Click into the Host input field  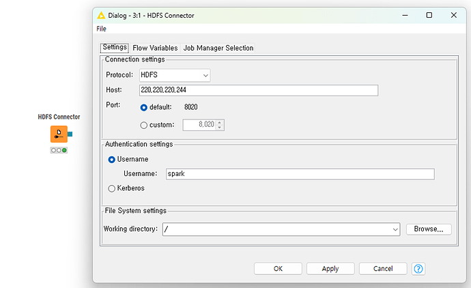pos(258,91)
